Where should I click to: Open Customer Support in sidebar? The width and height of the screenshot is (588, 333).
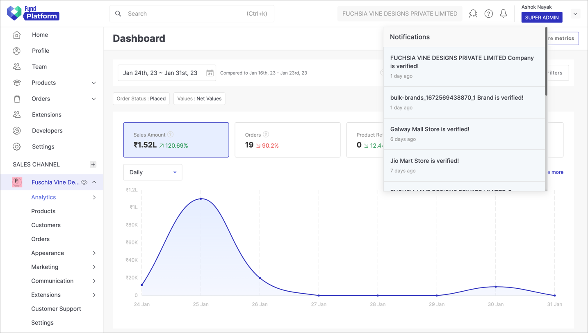[x=56, y=309]
